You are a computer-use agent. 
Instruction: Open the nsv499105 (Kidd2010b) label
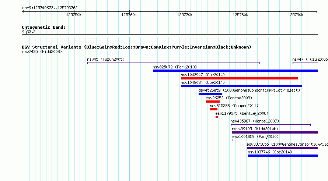(x=255, y=129)
